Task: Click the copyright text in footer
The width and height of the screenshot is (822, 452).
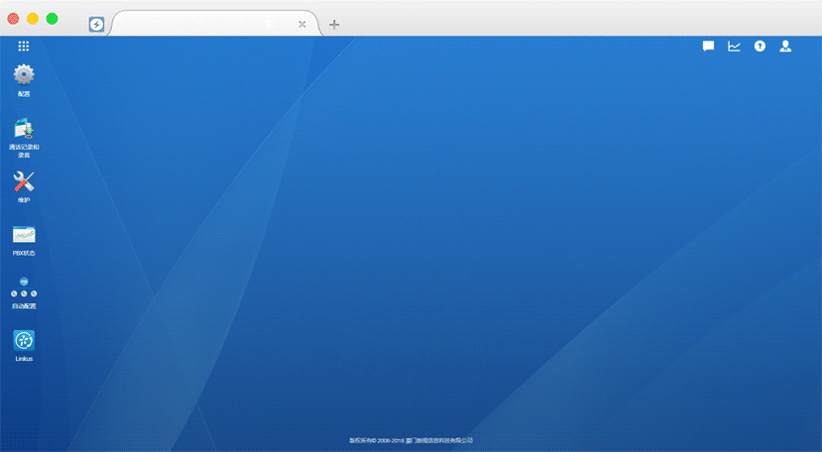Action: [411, 440]
